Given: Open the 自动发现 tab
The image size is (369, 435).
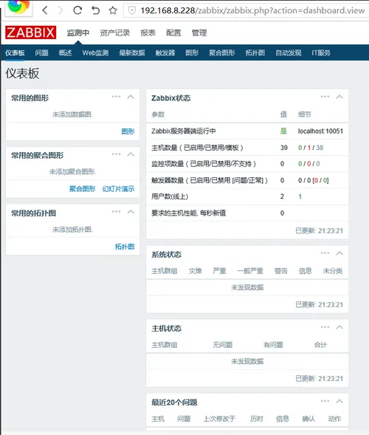Looking at the screenshot, I should (x=289, y=52).
